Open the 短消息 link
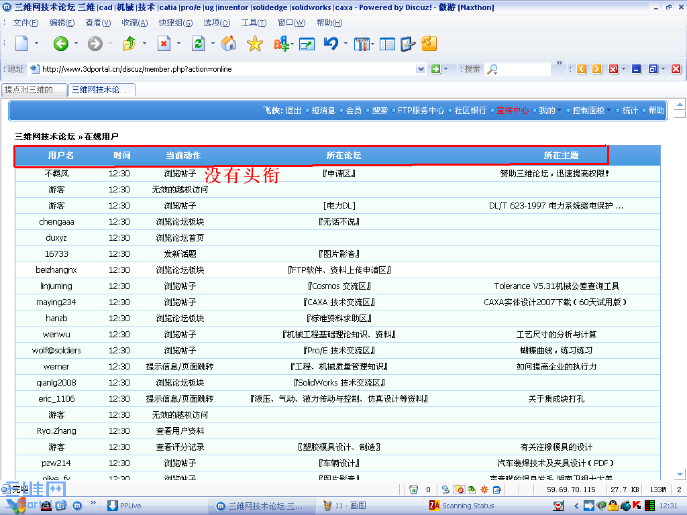 pyautogui.click(x=323, y=111)
